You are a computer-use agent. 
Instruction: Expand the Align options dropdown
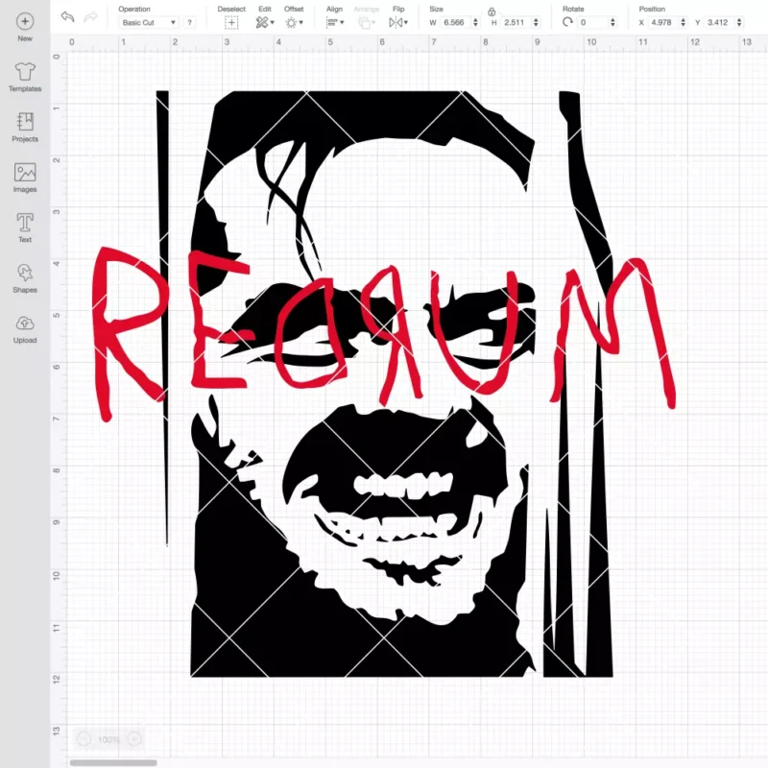pyautogui.click(x=335, y=22)
